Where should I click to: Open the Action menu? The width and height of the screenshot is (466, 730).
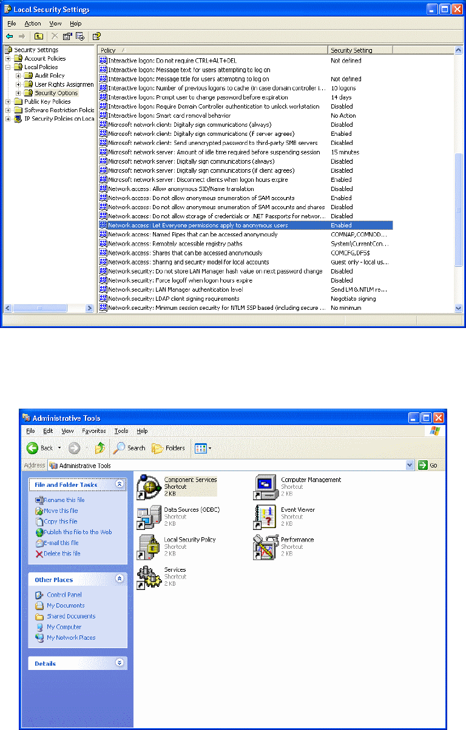tap(33, 23)
